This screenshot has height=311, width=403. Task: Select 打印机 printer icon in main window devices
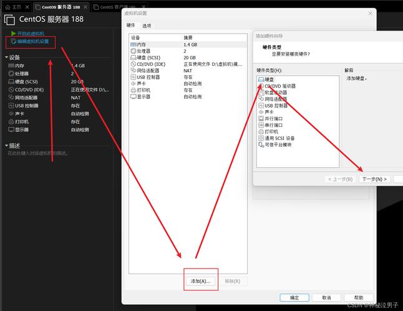coord(11,122)
